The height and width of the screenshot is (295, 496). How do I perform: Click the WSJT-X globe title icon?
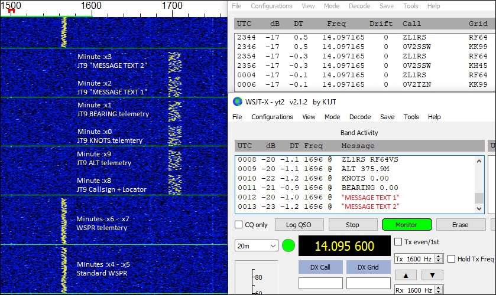(x=238, y=101)
